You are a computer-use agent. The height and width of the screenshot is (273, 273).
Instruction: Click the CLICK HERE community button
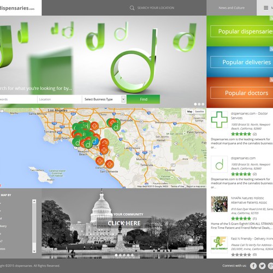coord(124,223)
